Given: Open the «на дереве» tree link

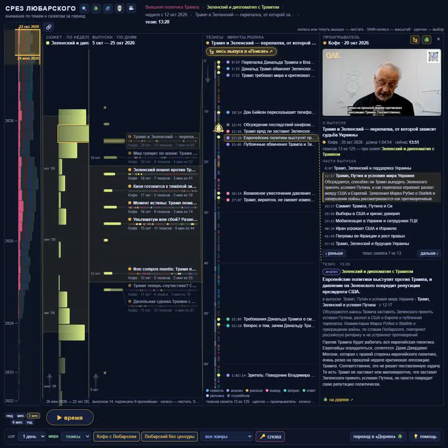Looking at the screenshot, I should (x=339, y=400).
